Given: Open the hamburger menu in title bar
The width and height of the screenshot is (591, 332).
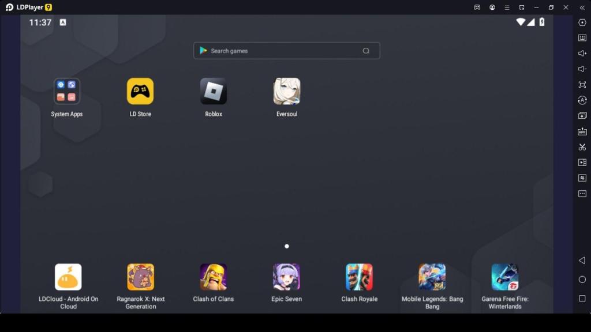Looking at the screenshot, I should [x=507, y=7].
